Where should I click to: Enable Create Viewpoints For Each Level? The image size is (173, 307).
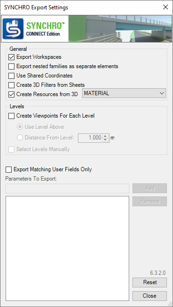coord(11,116)
